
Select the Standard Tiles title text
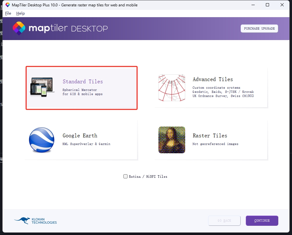[x=83, y=81]
